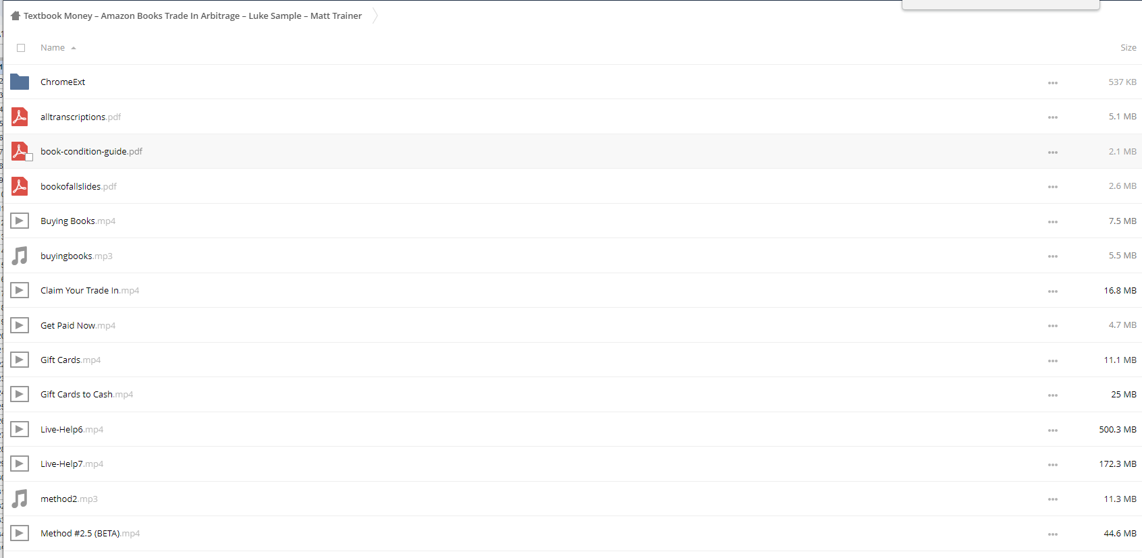Click the 172.3 MB size value

[1117, 464]
